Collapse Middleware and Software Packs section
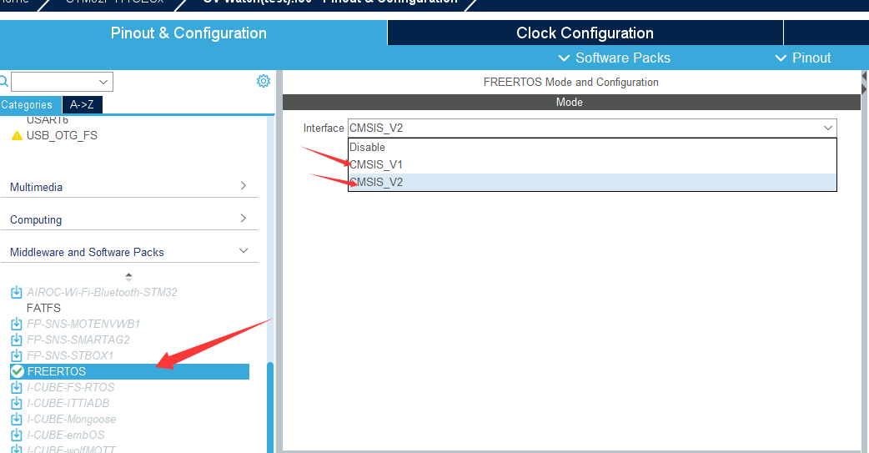 point(243,251)
